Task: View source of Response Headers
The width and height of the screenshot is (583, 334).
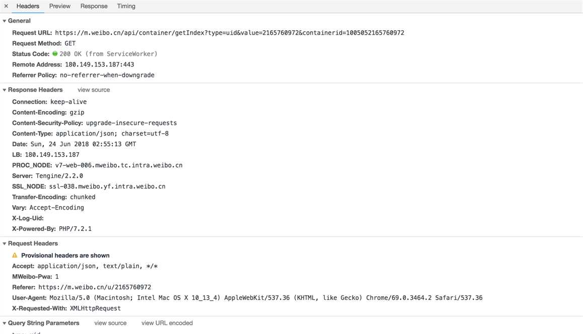Action: click(x=94, y=90)
